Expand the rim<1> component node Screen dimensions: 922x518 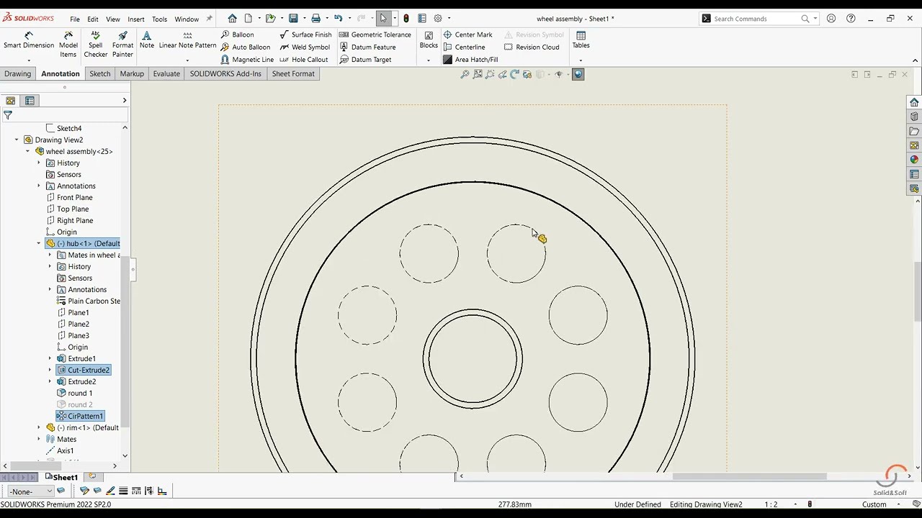[39, 427]
